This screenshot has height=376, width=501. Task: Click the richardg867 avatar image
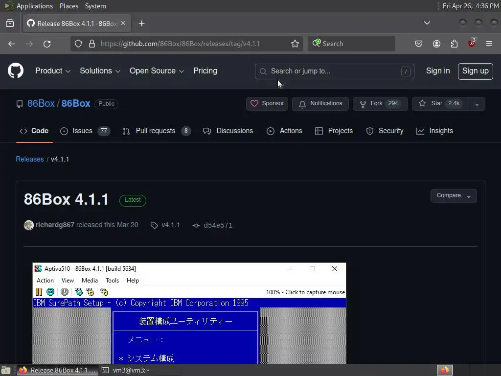pyautogui.click(x=29, y=225)
